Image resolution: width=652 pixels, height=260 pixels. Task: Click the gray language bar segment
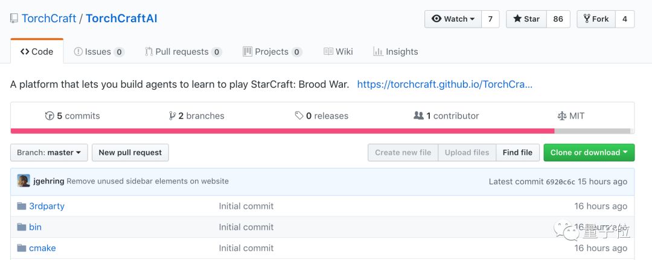[x=592, y=131]
